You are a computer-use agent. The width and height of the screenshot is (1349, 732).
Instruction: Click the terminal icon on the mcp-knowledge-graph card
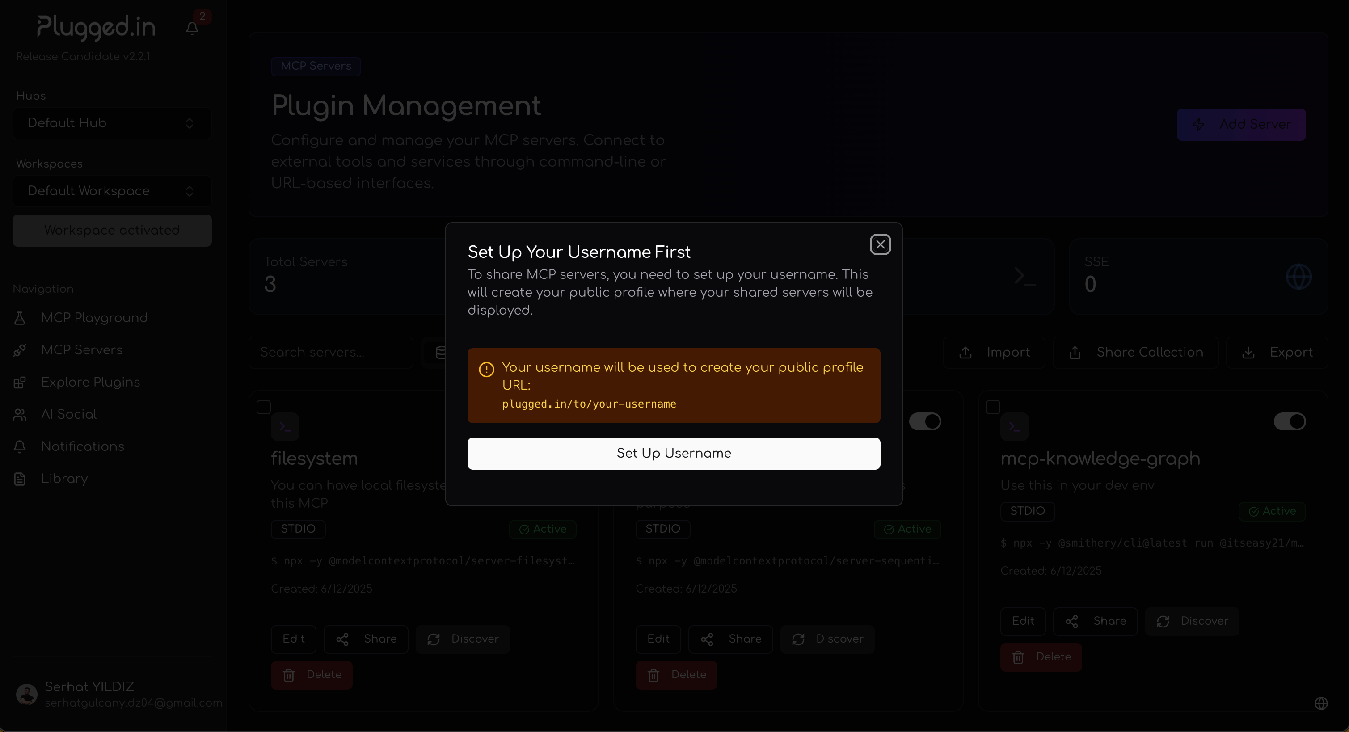pyautogui.click(x=1014, y=427)
